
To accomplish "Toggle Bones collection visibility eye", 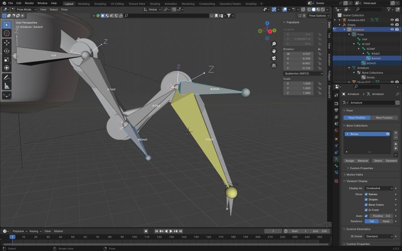I will pyautogui.click(x=387, y=134).
